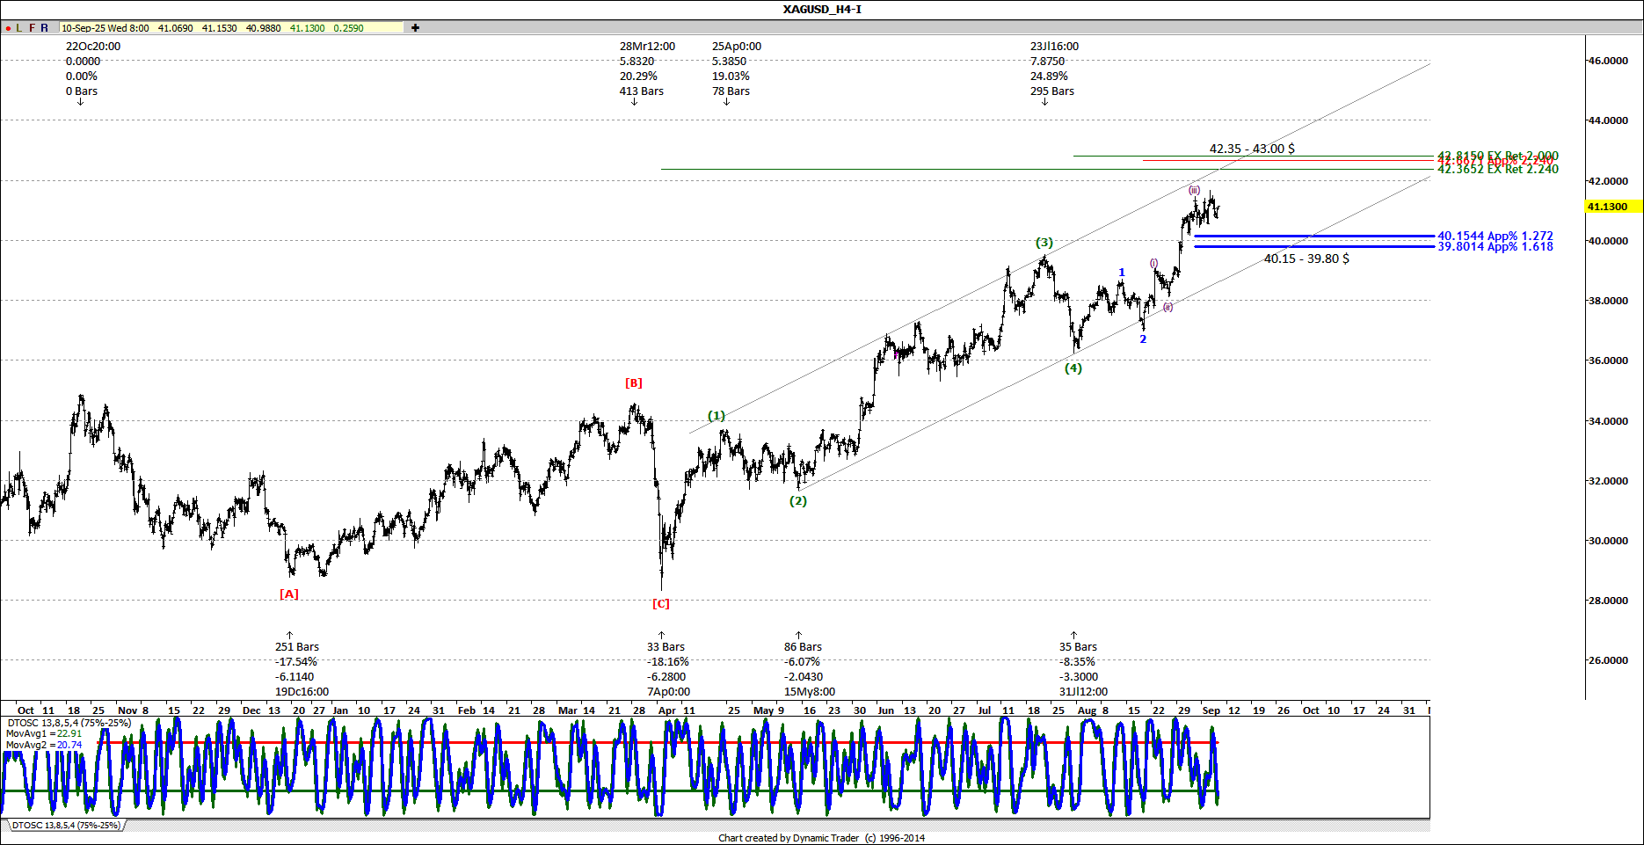Screen dimensions: 1644x845
Task: Click the MovAvg1 value in indicator panel
Action: 69,733
